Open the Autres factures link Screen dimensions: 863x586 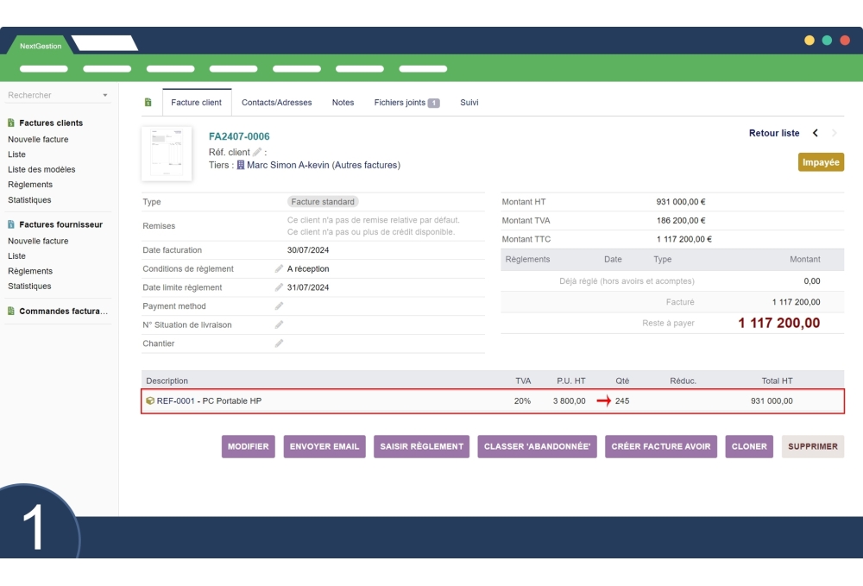pos(366,165)
